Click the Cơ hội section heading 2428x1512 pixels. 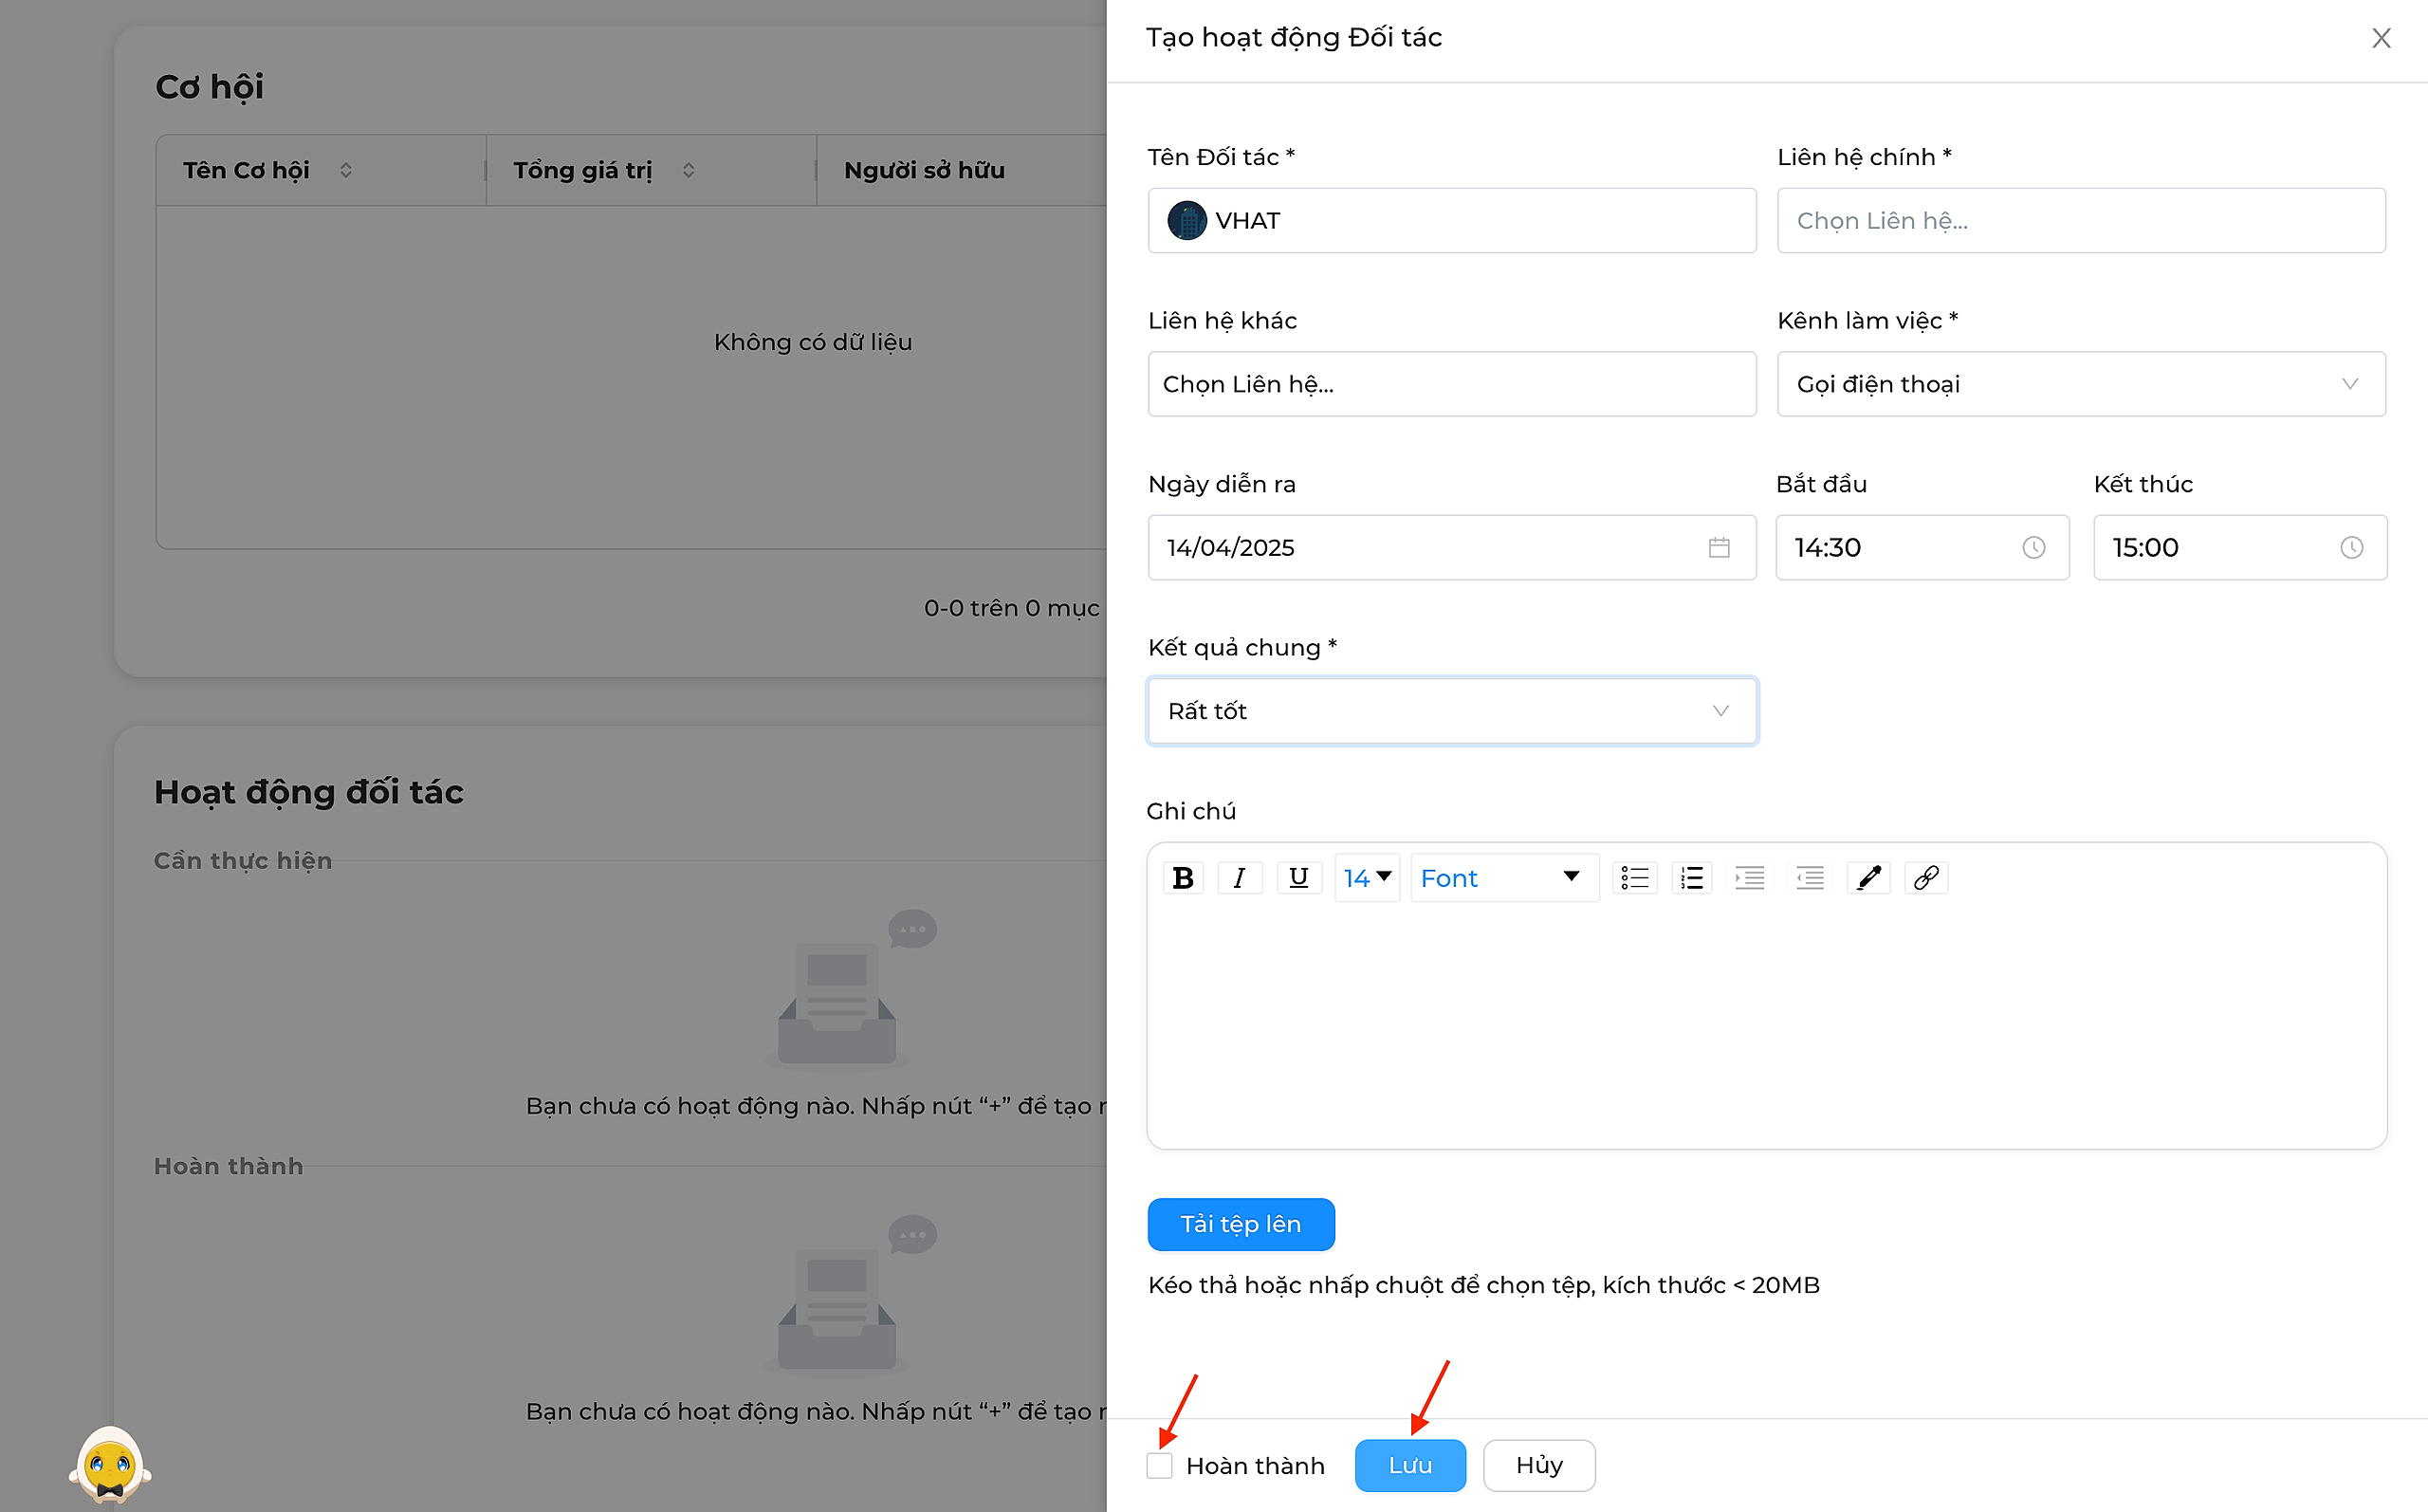[210, 87]
